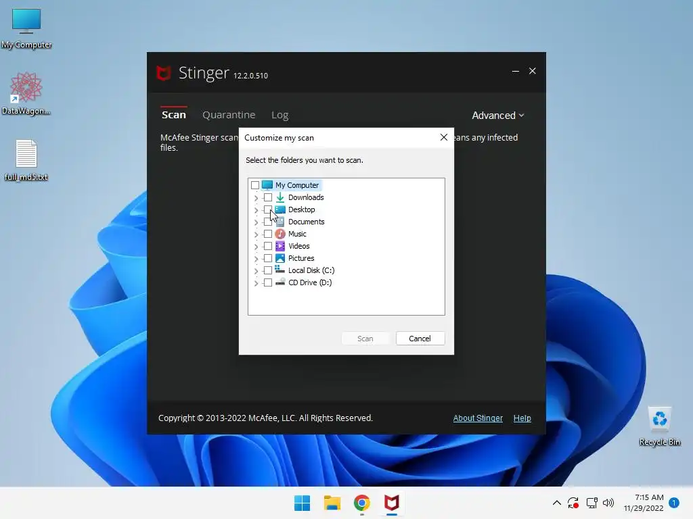The height and width of the screenshot is (519, 693).
Task: Check the Desktop folder checkbox
Action: [268, 209]
